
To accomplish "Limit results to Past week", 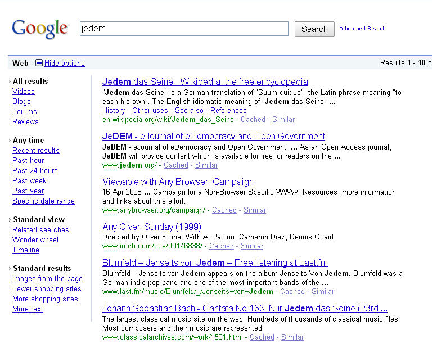I will pyautogui.click(x=29, y=181).
